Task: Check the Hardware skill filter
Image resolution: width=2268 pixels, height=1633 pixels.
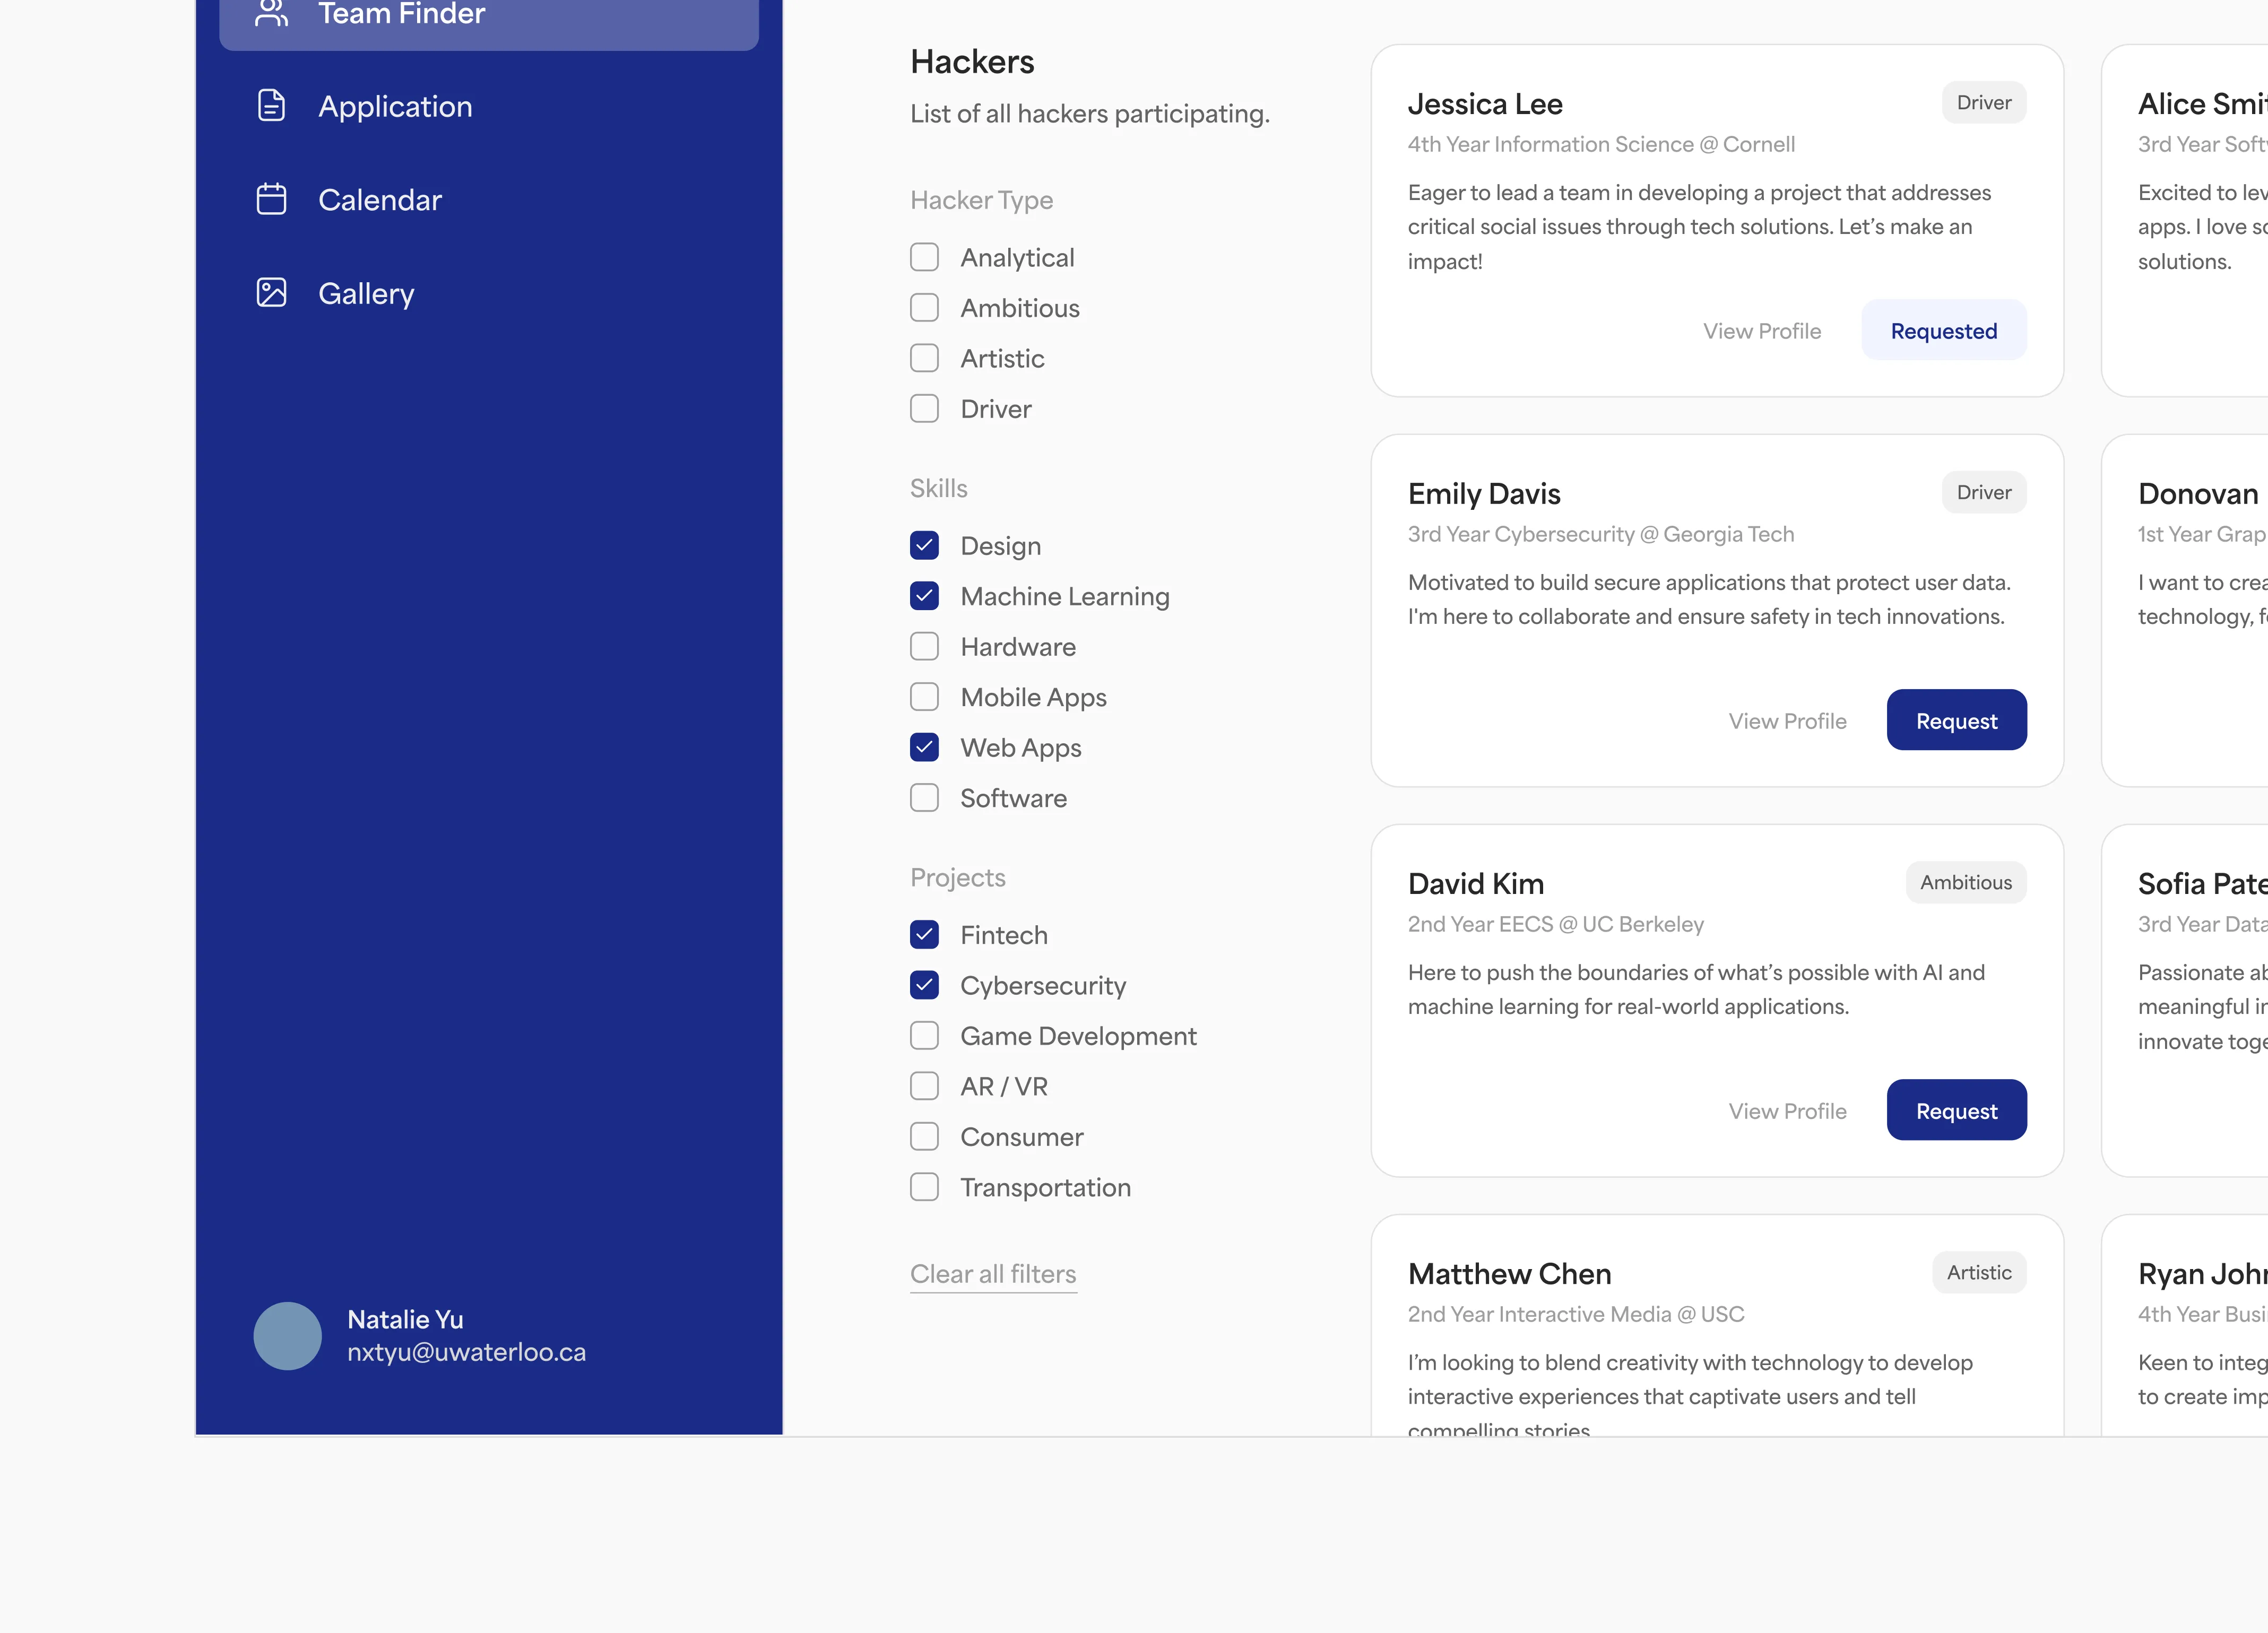Action: 924,647
